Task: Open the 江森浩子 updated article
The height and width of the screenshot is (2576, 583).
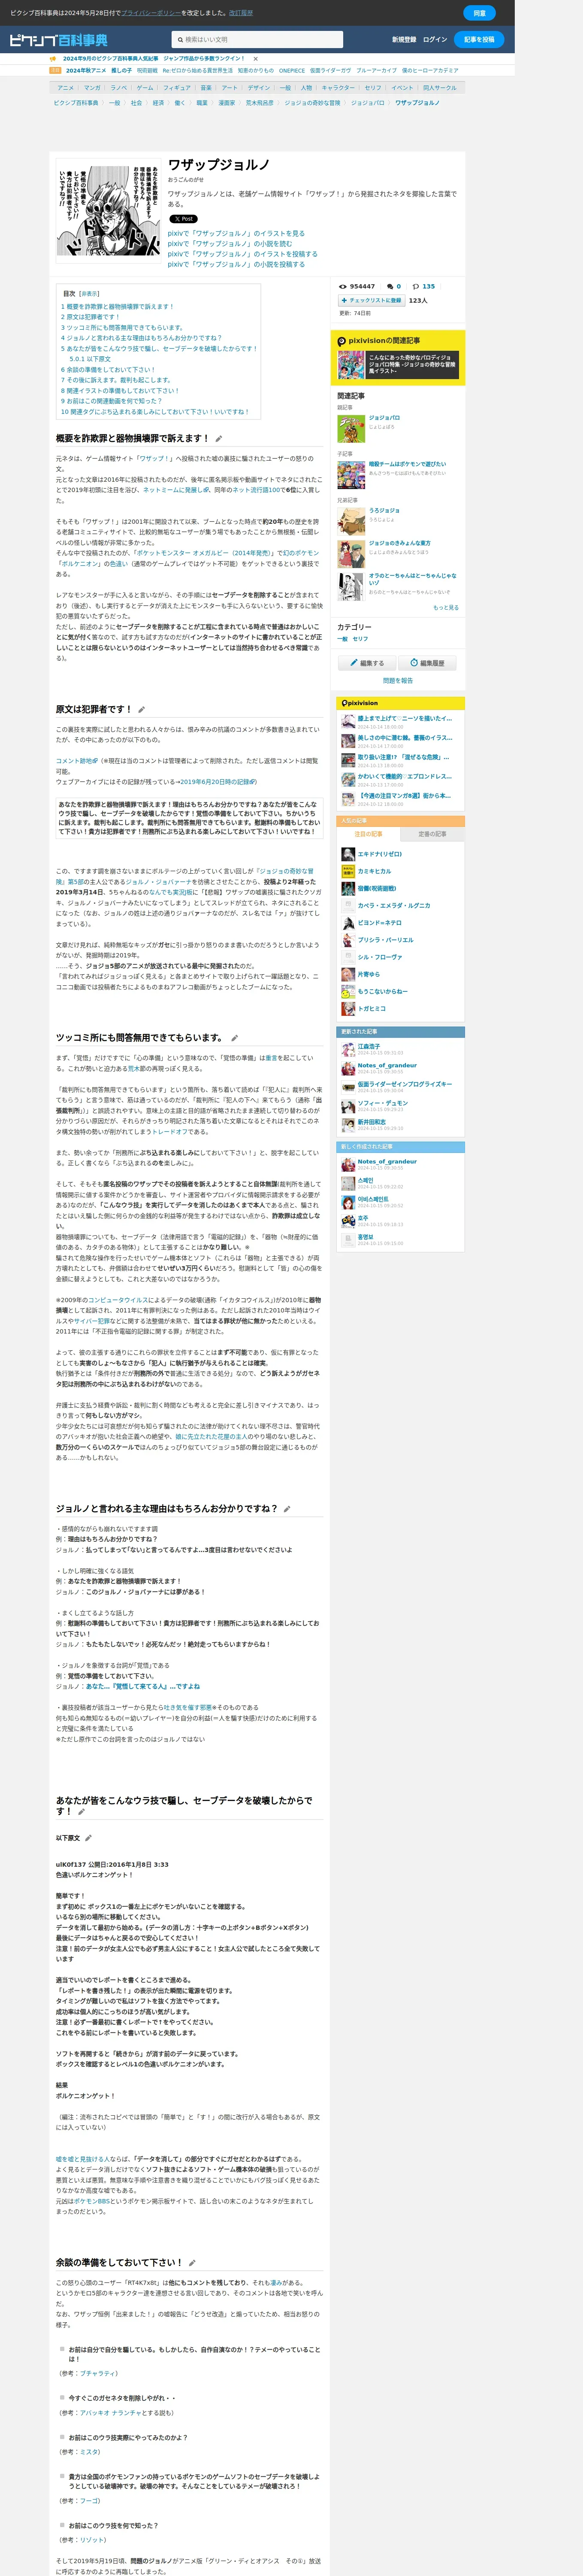Action: (369, 1046)
